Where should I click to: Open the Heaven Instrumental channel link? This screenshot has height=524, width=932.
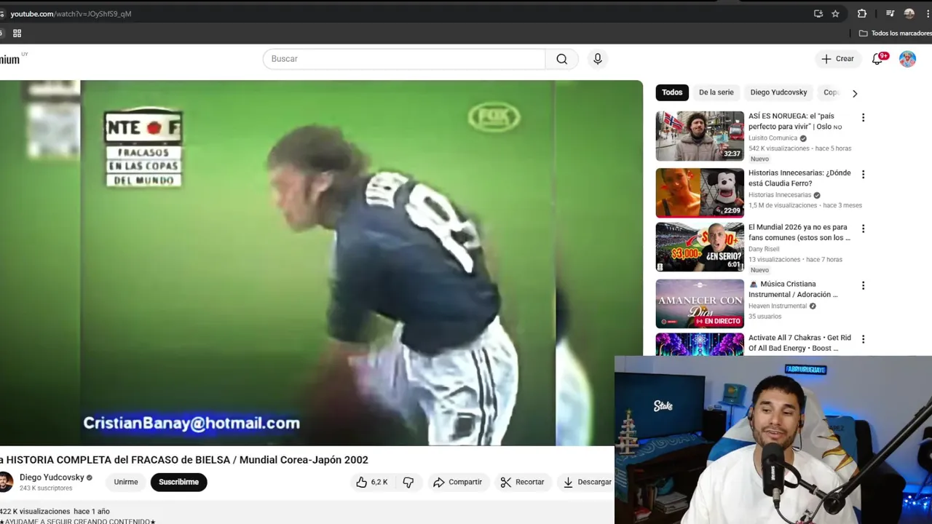[778, 306]
